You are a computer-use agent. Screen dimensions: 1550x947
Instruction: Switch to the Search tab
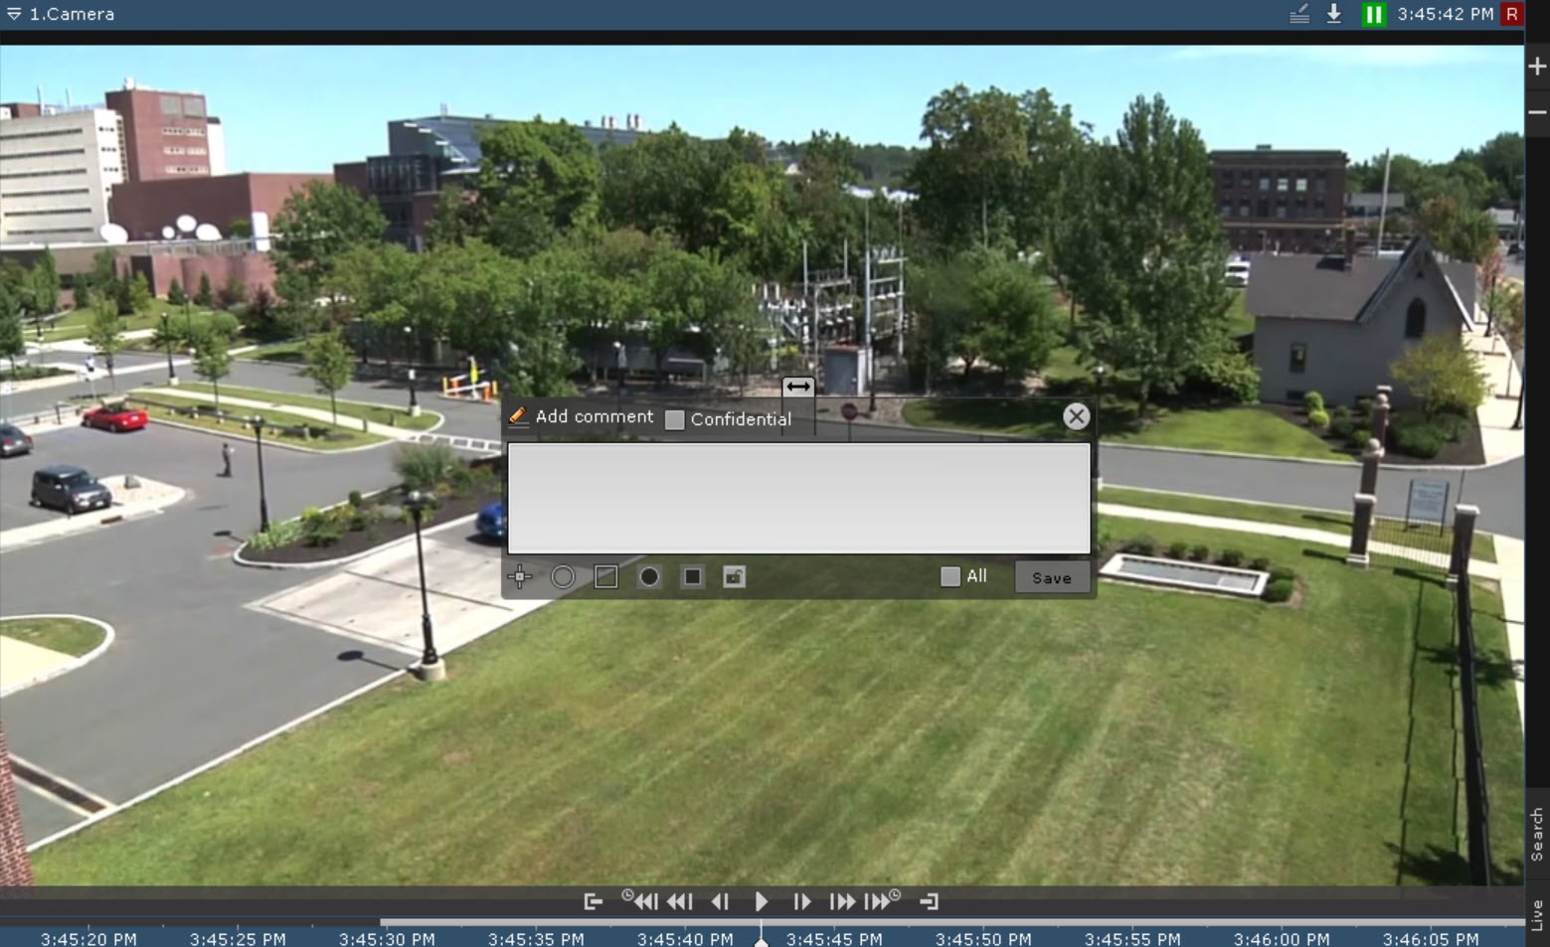[x=1537, y=835]
